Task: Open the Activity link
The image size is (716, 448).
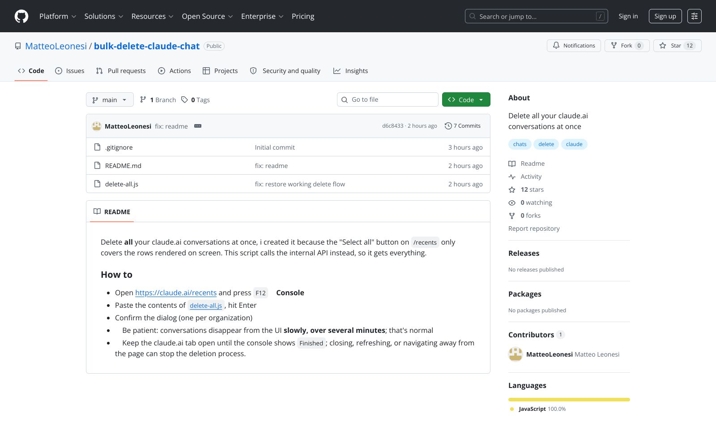Action: [x=525, y=177]
